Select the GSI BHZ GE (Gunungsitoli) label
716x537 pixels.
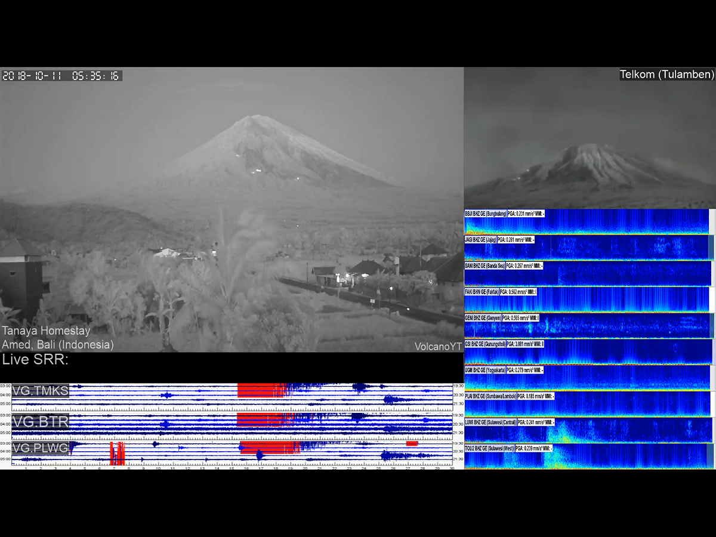click(485, 344)
